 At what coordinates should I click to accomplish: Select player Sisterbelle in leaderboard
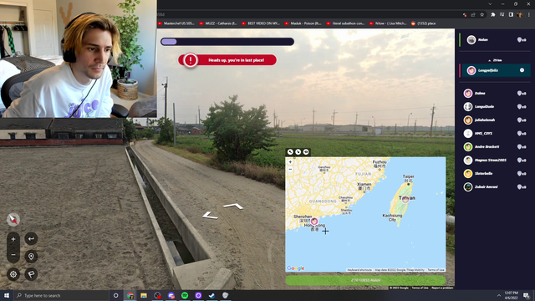[495, 173]
